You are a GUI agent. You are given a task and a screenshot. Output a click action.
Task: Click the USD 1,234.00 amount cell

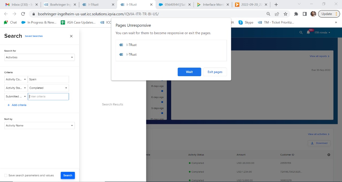(244, 172)
